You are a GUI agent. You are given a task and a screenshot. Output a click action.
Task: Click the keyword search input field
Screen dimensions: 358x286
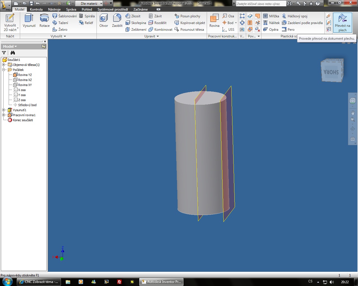point(260,4)
